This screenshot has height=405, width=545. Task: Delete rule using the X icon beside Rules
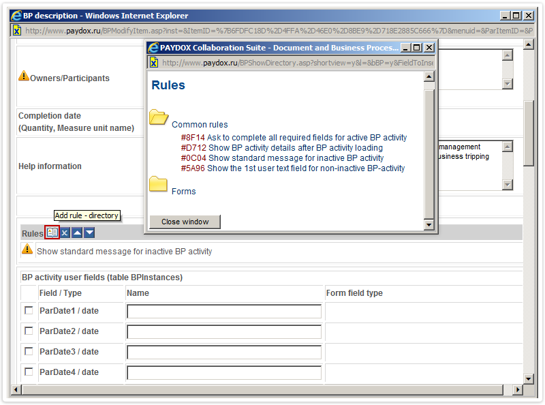pos(65,232)
